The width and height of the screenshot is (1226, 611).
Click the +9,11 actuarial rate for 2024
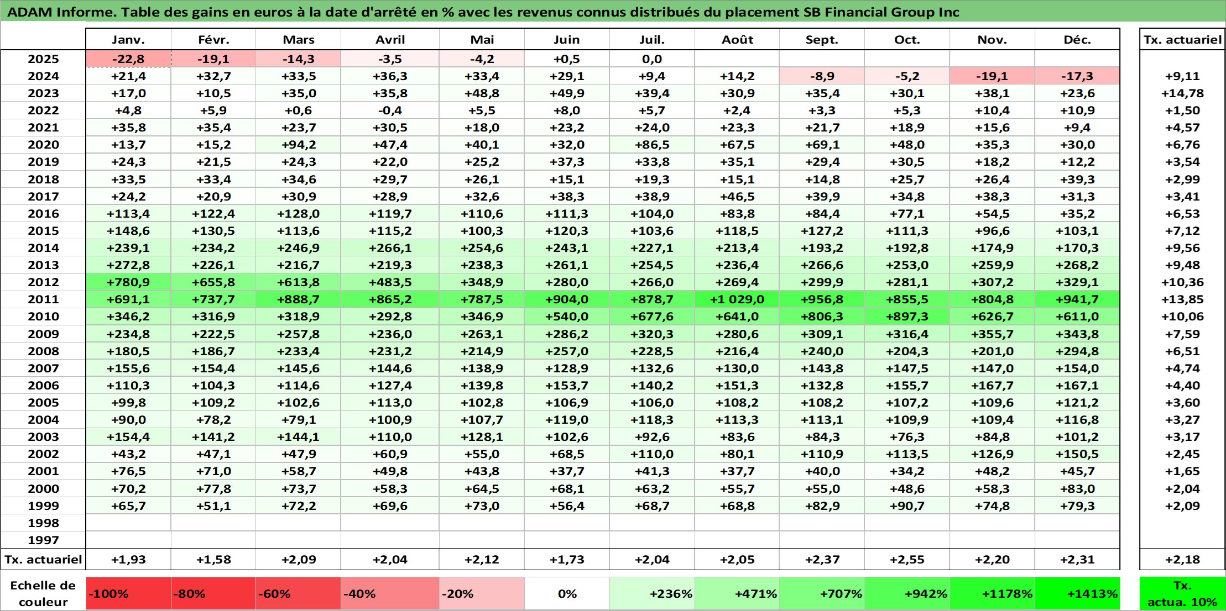click(1182, 76)
